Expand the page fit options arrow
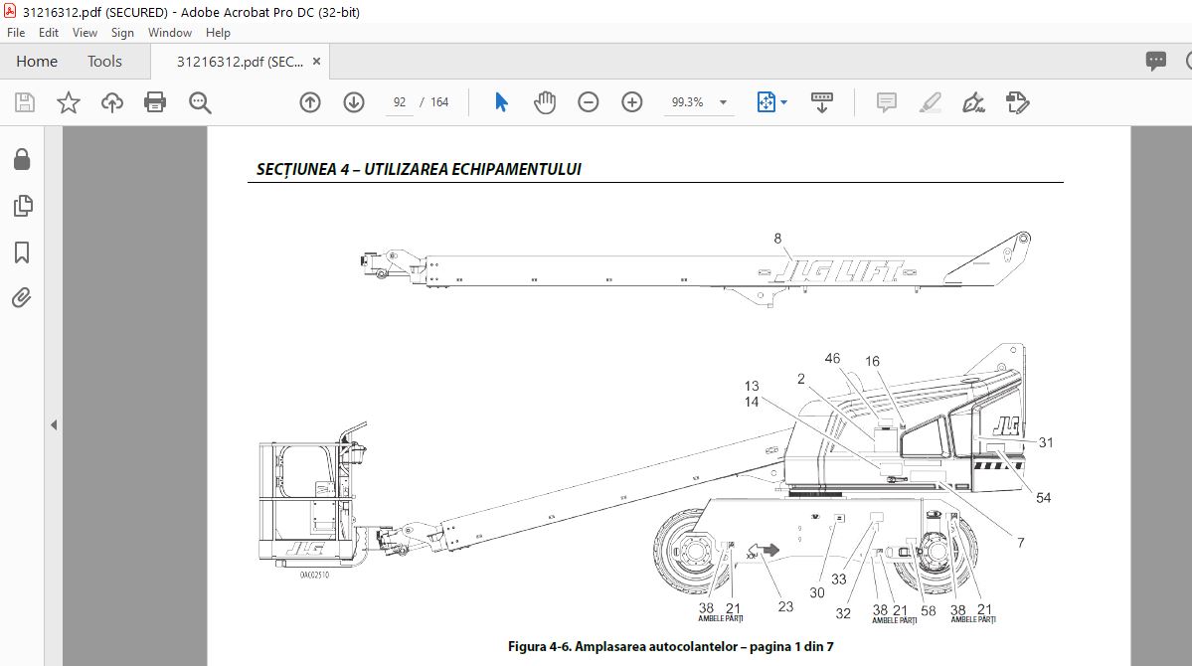Screen dimensions: 1192x666 (x=783, y=101)
